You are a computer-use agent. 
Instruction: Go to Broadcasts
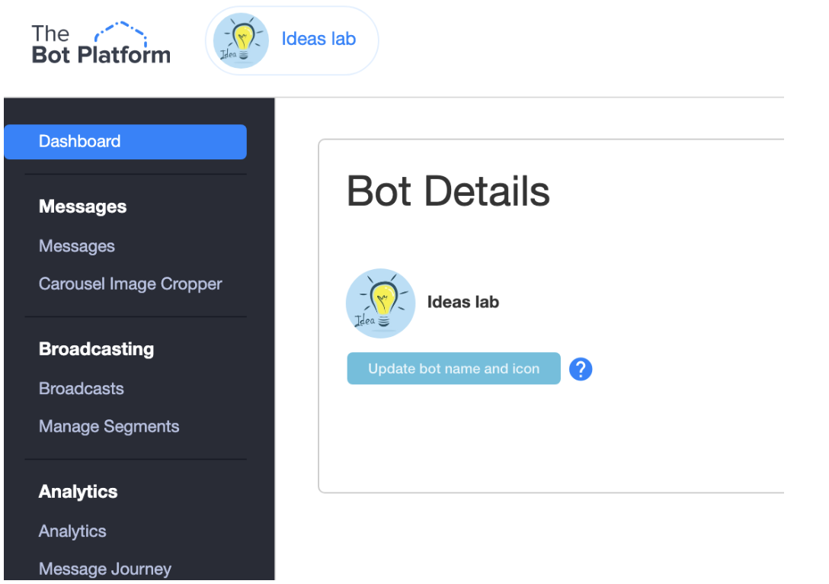point(81,389)
